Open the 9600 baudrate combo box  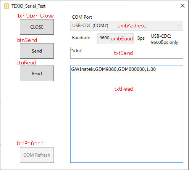(115, 38)
